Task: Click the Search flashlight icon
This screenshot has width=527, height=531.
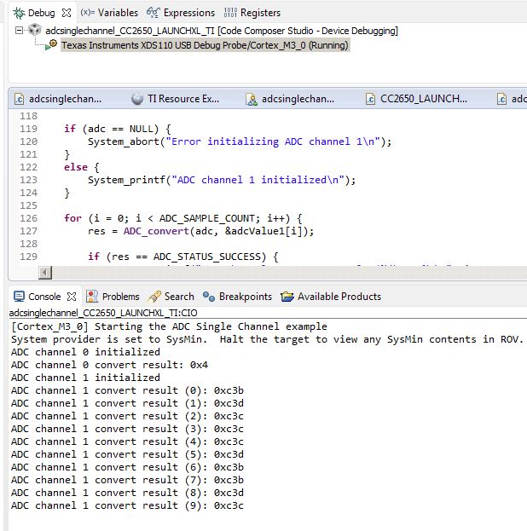Action: click(154, 297)
